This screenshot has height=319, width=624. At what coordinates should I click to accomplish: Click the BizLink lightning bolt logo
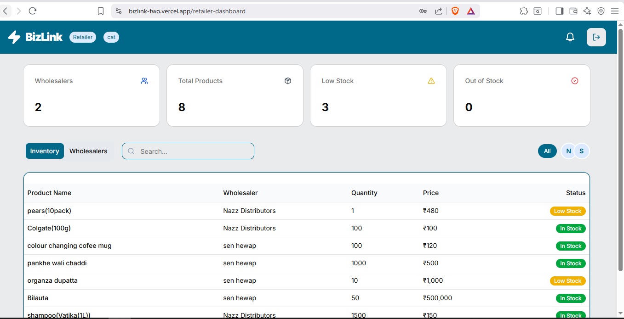[14, 37]
